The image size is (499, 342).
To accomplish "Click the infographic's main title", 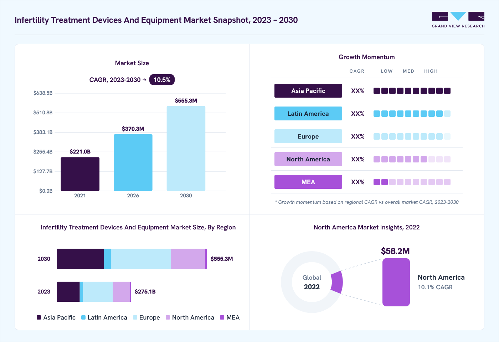I will [x=156, y=20].
